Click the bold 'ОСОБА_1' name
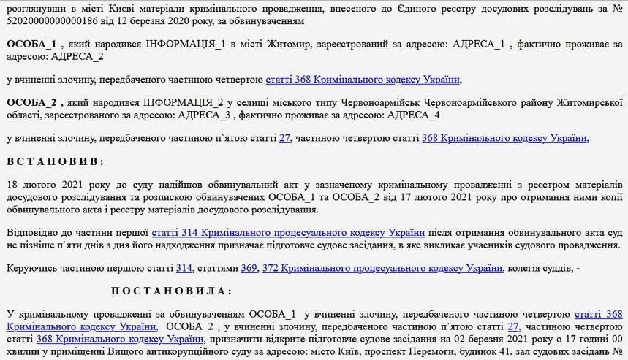Image resolution: width=628 pixels, height=360 pixels. pyautogui.click(x=31, y=45)
